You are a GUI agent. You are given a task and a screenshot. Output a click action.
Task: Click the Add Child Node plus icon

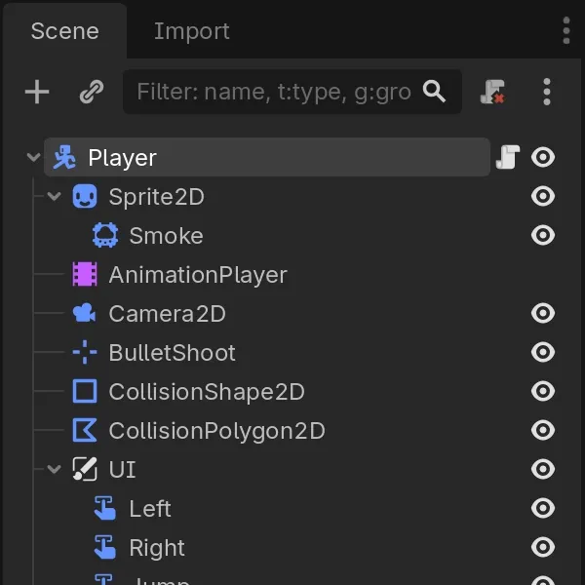point(37,92)
